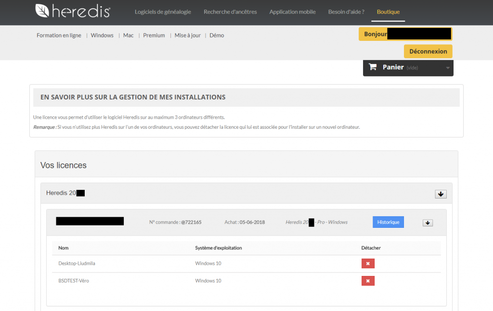Open the Formation en ligne link
493x311 pixels.
coord(59,35)
